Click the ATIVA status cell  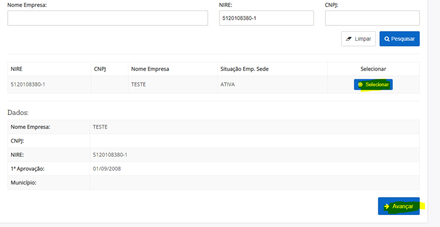pos(228,84)
